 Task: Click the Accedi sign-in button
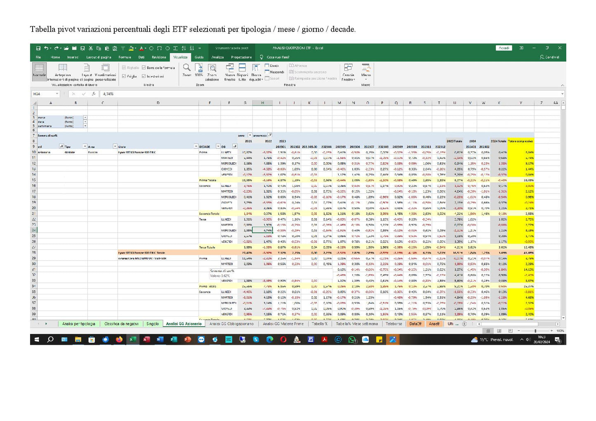[x=504, y=48]
